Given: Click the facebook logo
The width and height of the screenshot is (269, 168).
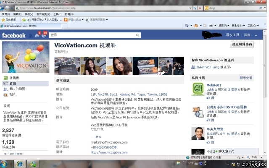Looking at the screenshot, I should point(14,35).
